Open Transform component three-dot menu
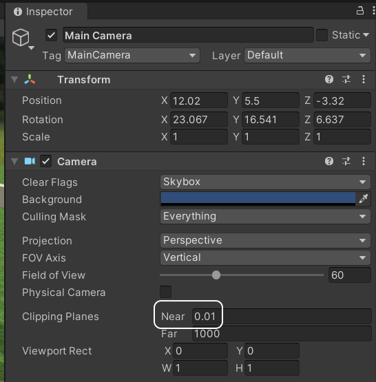The width and height of the screenshot is (376, 382). [x=364, y=79]
